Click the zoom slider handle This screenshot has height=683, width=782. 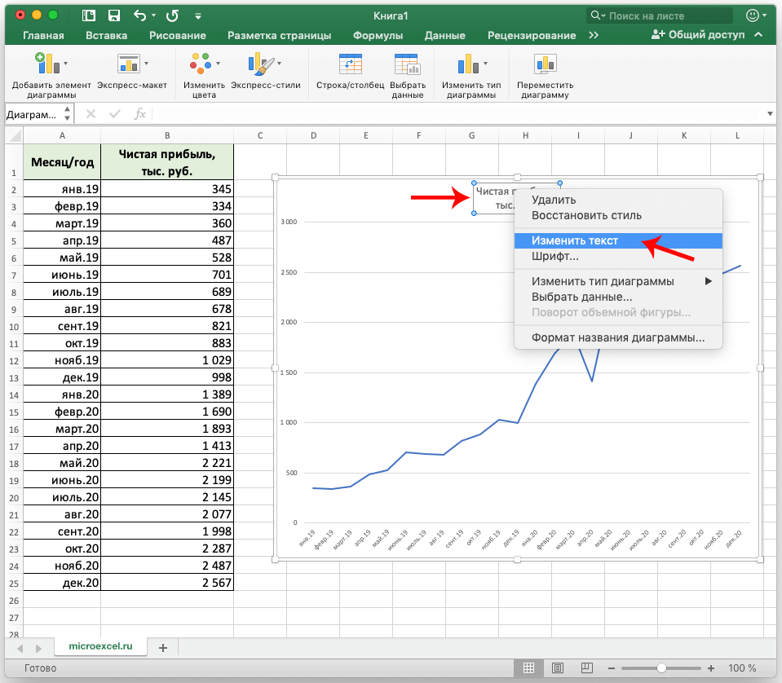tap(661, 668)
